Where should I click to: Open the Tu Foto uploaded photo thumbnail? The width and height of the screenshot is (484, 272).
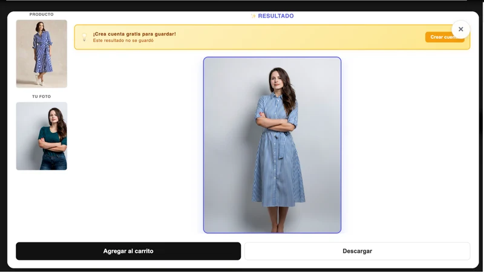pos(42,136)
